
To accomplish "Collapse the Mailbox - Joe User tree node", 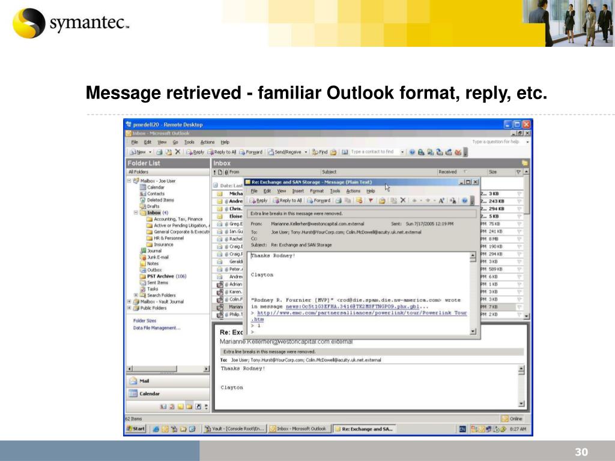I will (x=129, y=181).
